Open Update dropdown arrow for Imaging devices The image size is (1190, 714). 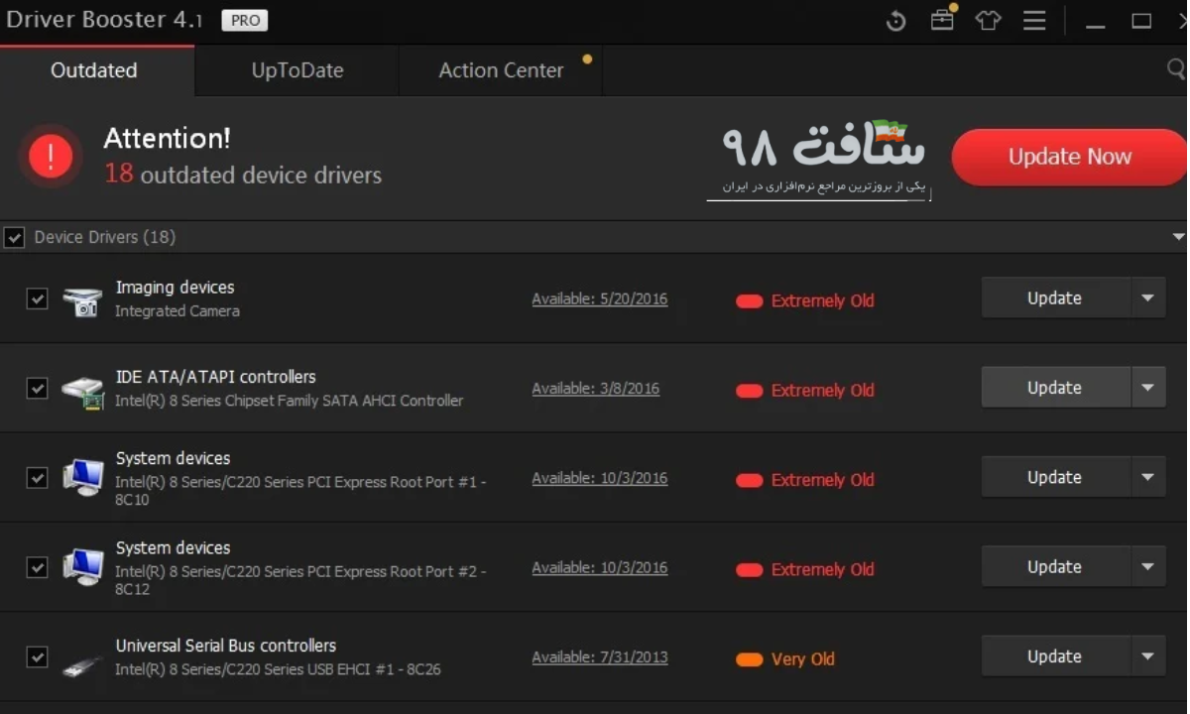[x=1148, y=297]
